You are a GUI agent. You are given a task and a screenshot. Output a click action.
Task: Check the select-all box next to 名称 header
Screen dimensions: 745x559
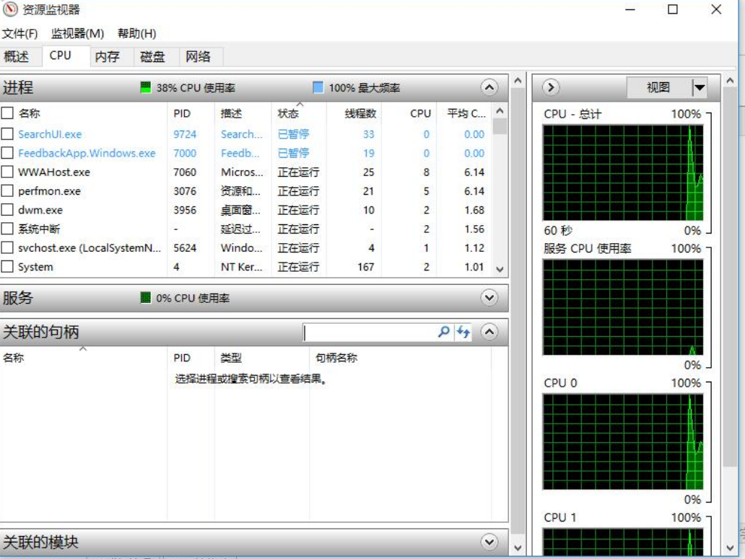pyautogui.click(x=7, y=113)
